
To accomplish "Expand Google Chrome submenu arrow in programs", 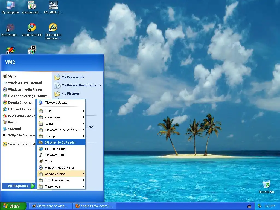I will (84, 174).
